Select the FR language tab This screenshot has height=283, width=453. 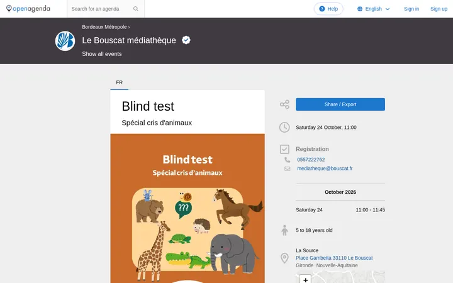(x=120, y=82)
